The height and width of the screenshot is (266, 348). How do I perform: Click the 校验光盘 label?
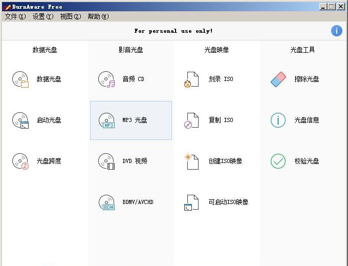pos(307,161)
